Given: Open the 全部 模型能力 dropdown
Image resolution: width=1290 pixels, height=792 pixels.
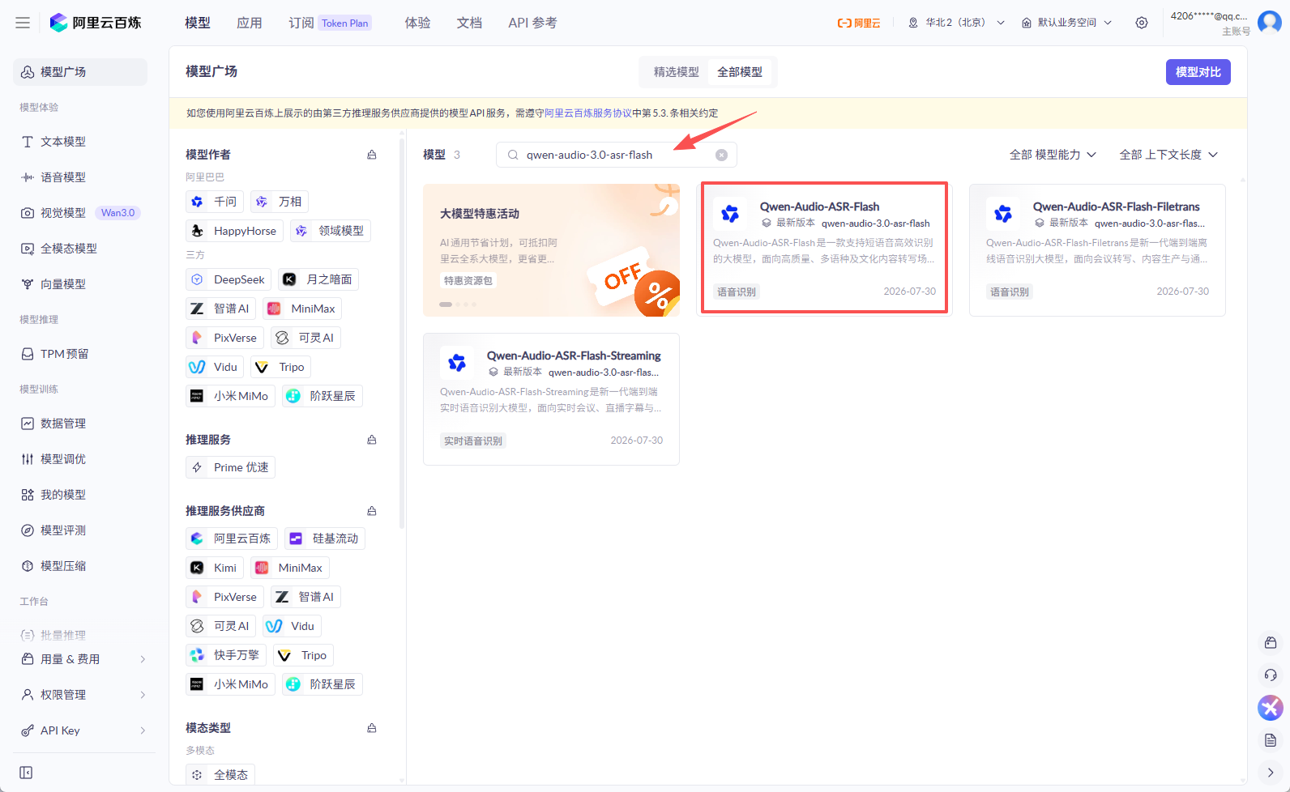Looking at the screenshot, I should (1053, 155).
